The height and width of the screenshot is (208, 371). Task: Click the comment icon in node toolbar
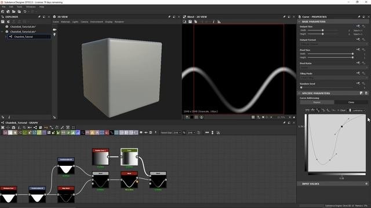click(x=141, y=132)
